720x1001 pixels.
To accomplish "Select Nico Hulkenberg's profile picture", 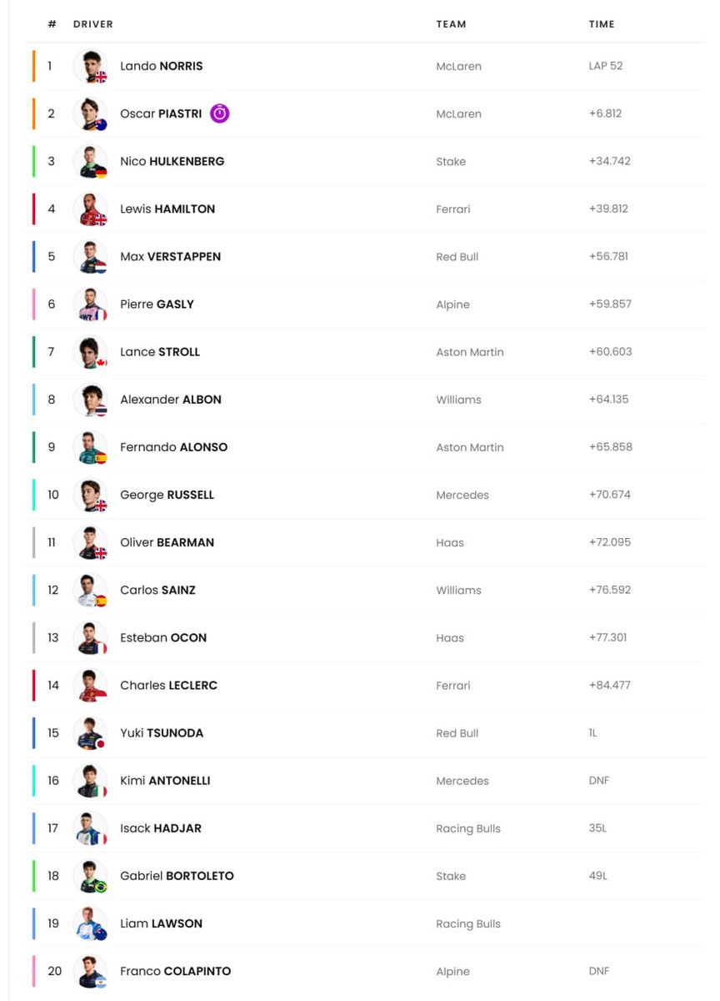I will click(x=90, y=161).
